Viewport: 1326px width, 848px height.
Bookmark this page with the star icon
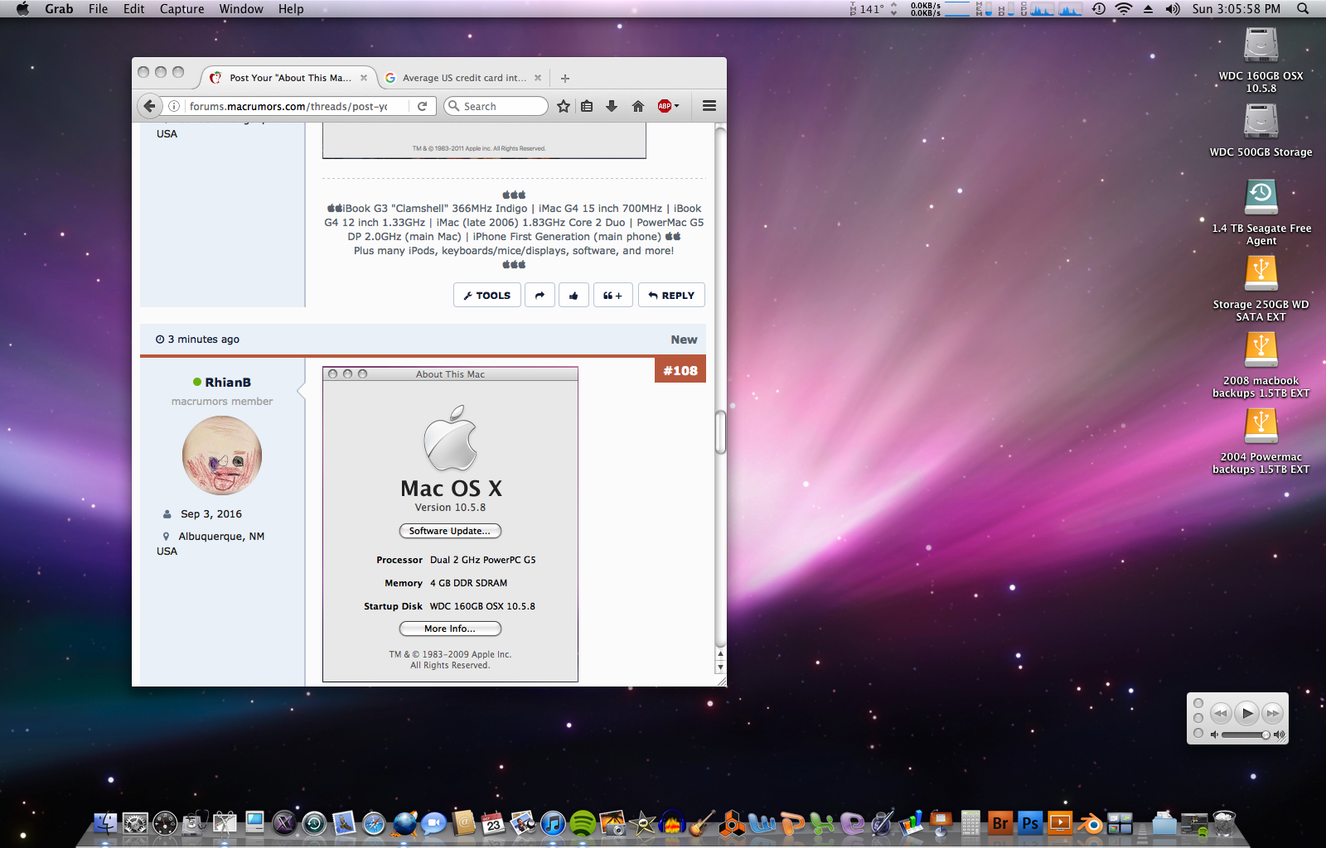(564, 106)
